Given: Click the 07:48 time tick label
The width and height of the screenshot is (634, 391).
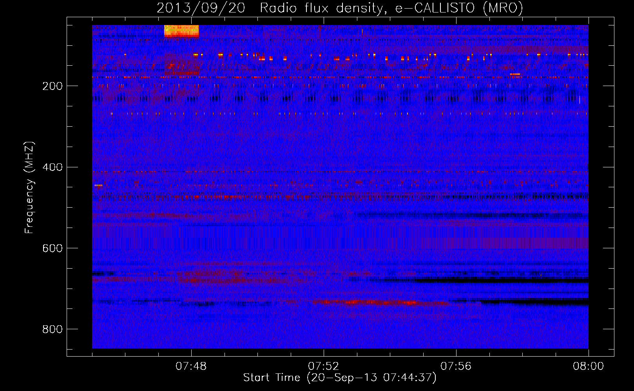Looking at the screenshot, I should click(x=191, y=366).
